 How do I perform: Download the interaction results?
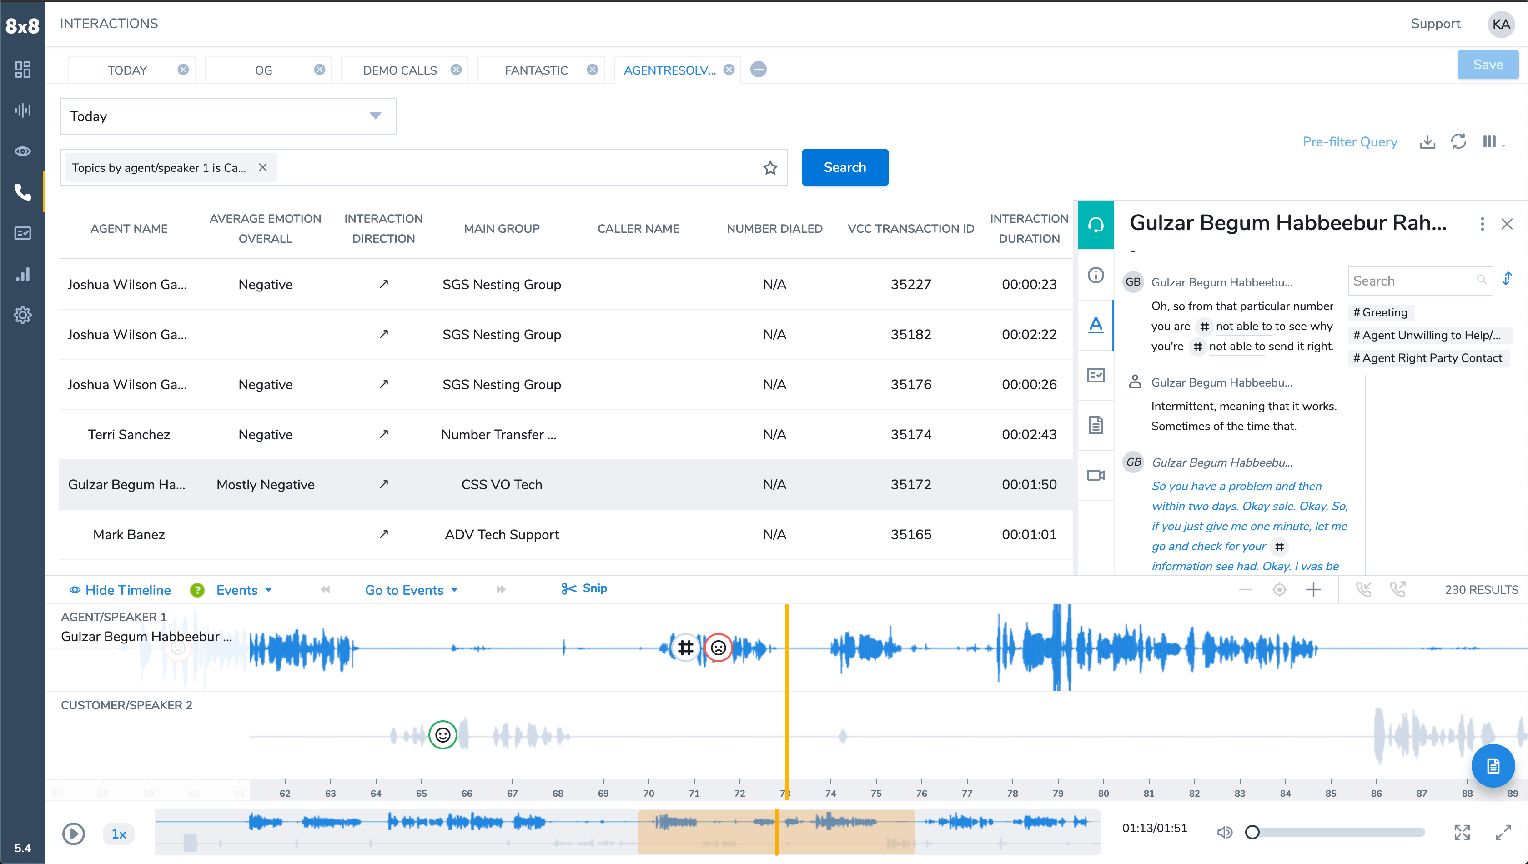pyautogui.click(x=1427, y=142)
